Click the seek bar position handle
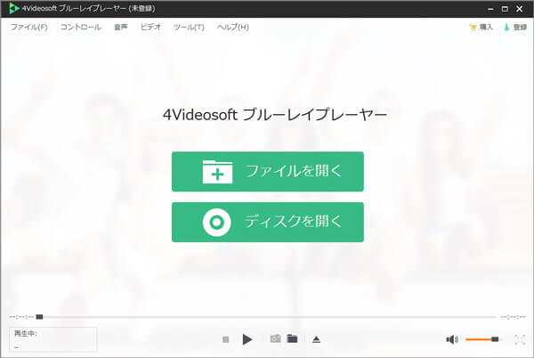 [x=39, y=317]
